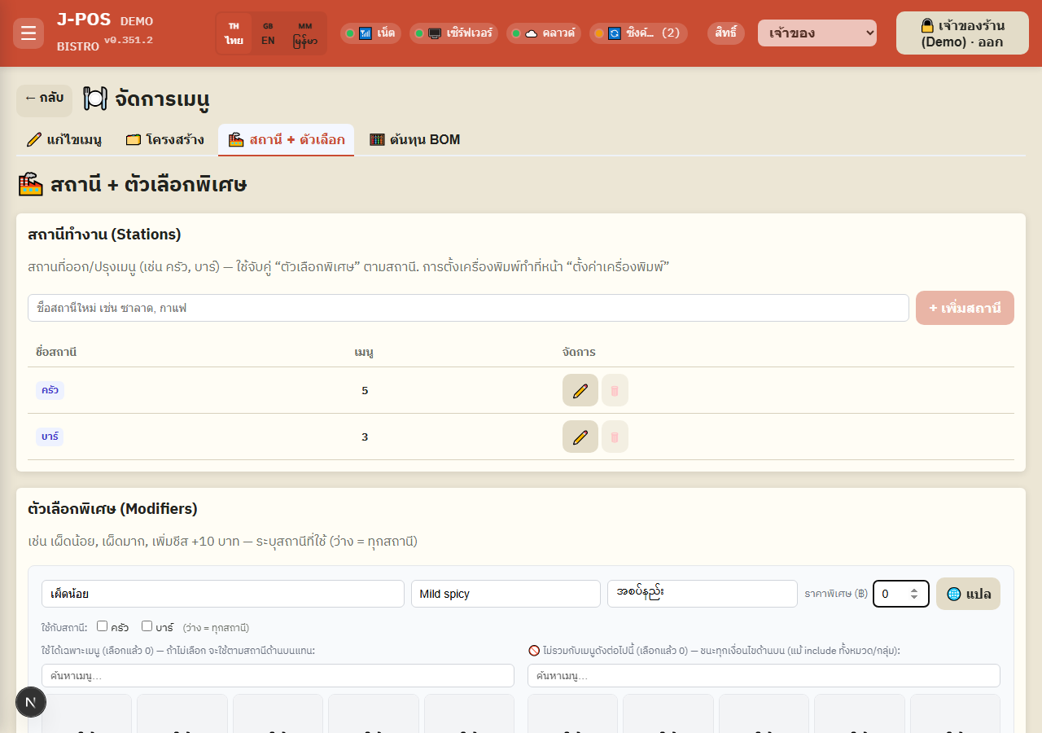
Task: Open the ต้นทุน BOM tab
Action: click(415, 139)
